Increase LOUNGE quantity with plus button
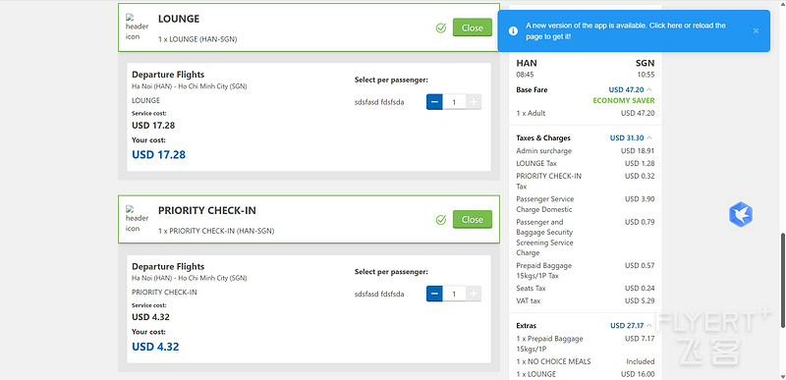 pyautogui.click(x=474, y=102)
